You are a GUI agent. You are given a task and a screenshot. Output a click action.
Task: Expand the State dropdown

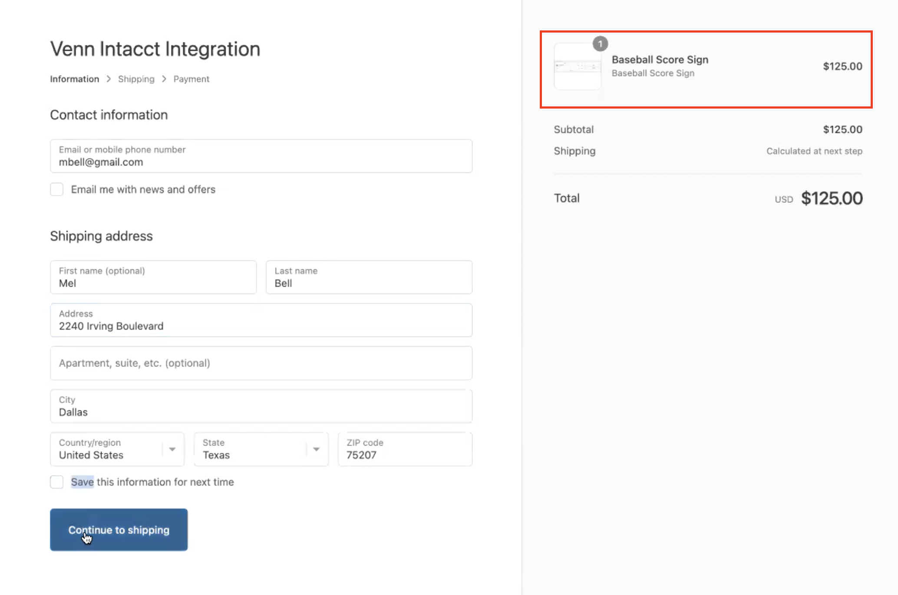tap(316, 448)
